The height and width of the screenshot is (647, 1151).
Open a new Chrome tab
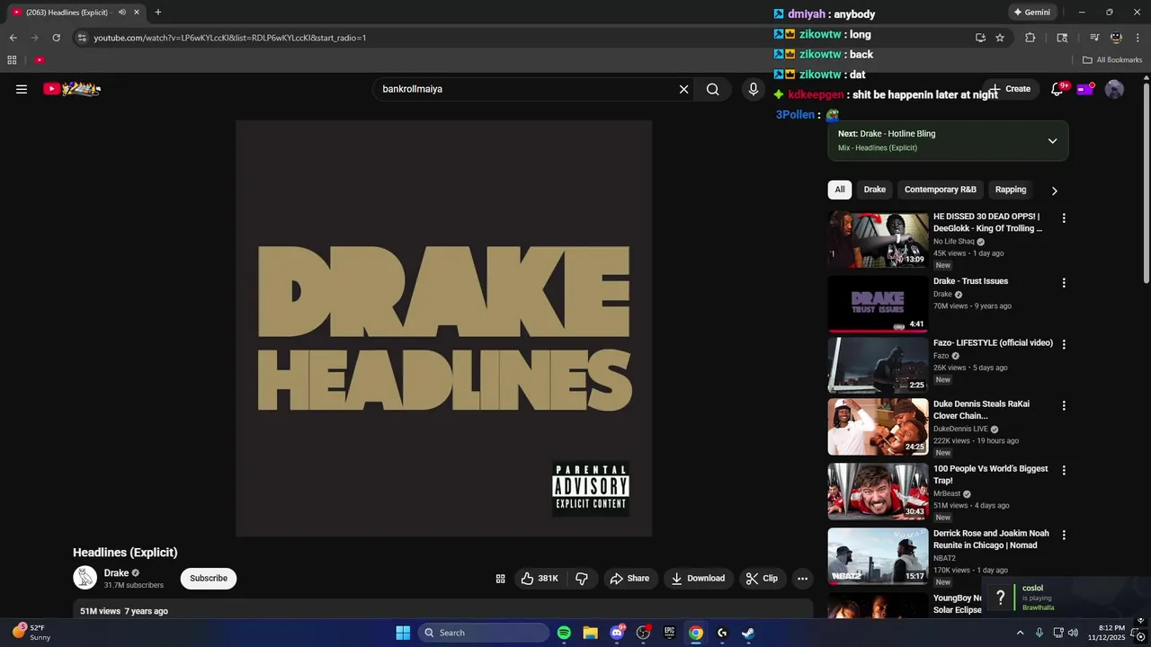tap(158, 13)
